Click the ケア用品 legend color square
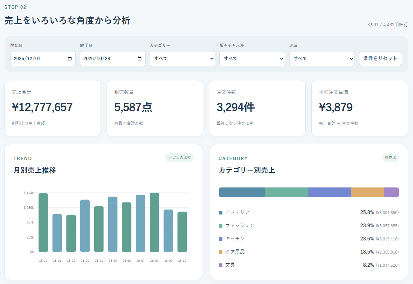This screenshot has height=284, width=413. [x=221, y=252]
